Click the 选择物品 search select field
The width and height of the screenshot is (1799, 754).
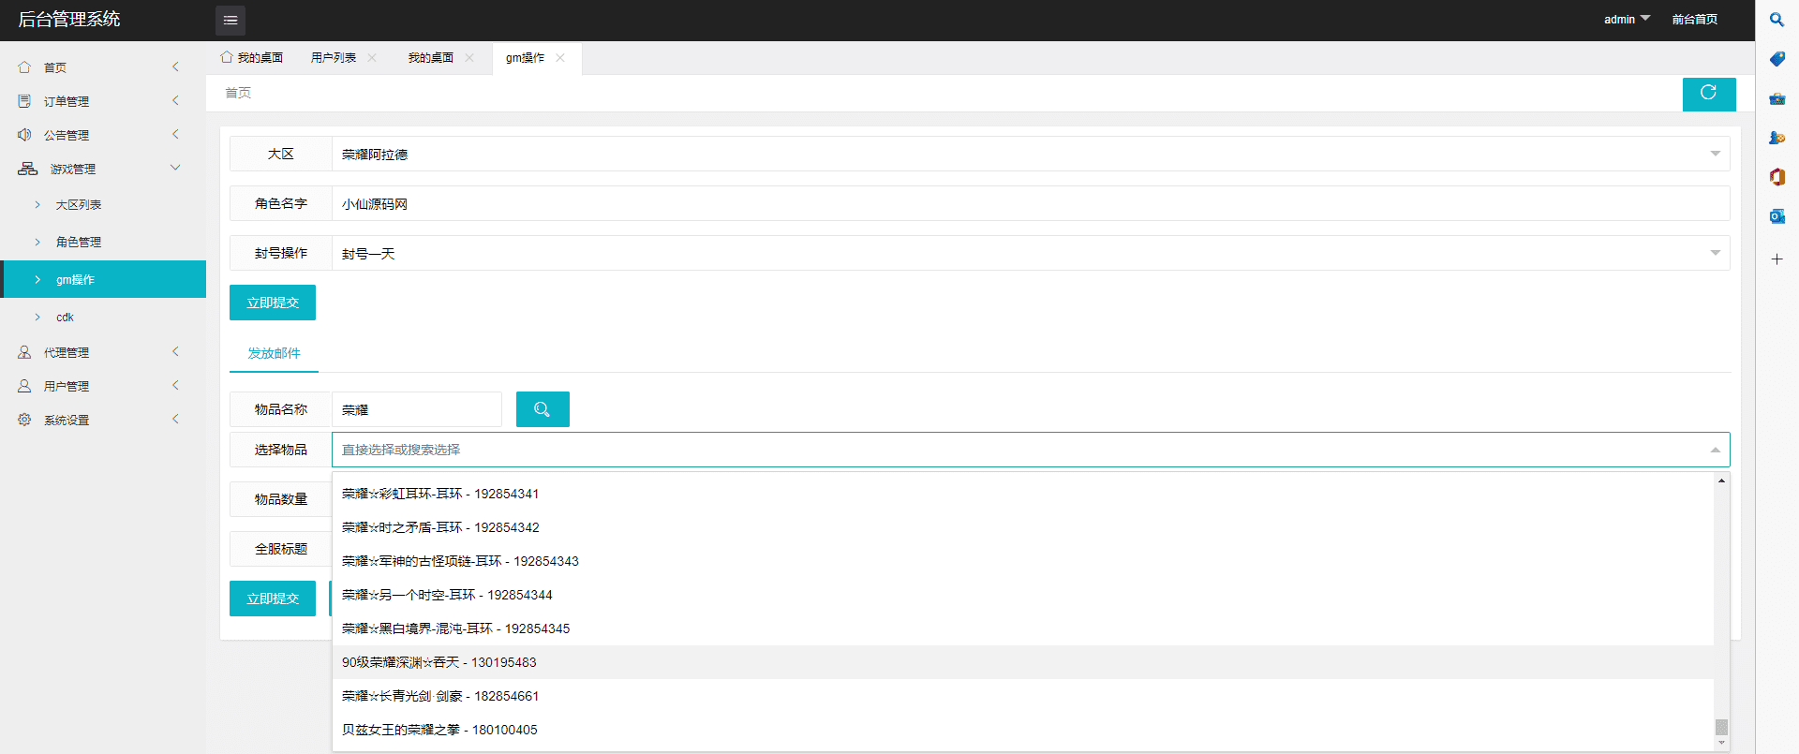click(1031, 450)
